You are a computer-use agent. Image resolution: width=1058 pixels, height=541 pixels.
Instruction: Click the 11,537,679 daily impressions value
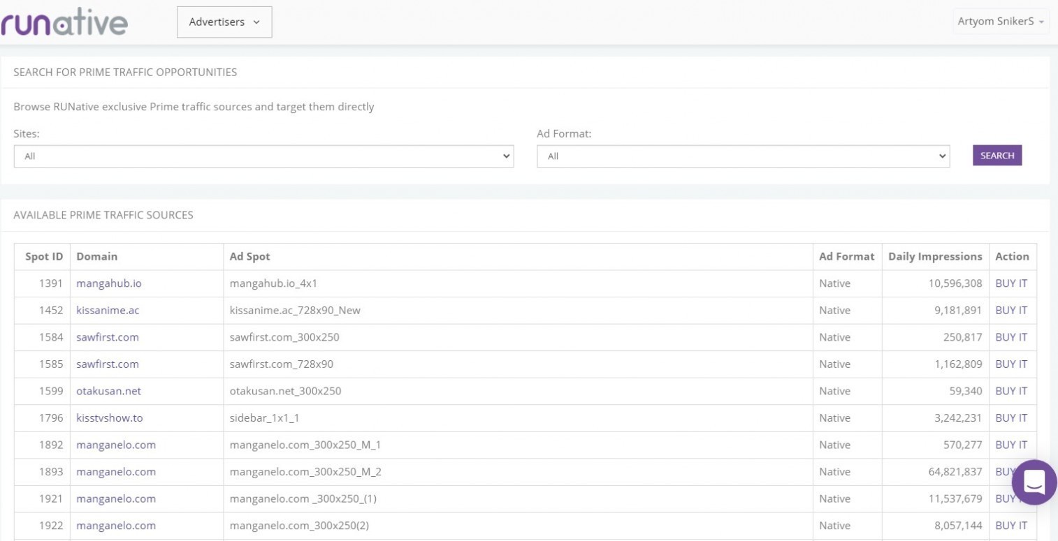point(955,498)
